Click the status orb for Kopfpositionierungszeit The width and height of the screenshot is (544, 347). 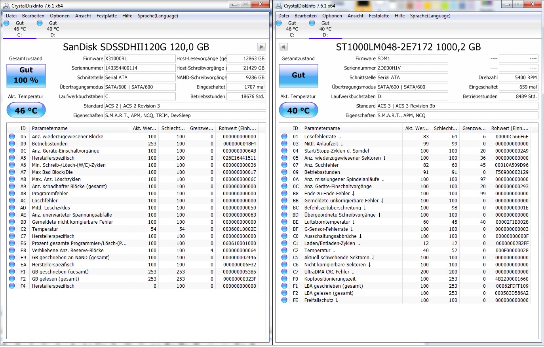coord(284,279)
